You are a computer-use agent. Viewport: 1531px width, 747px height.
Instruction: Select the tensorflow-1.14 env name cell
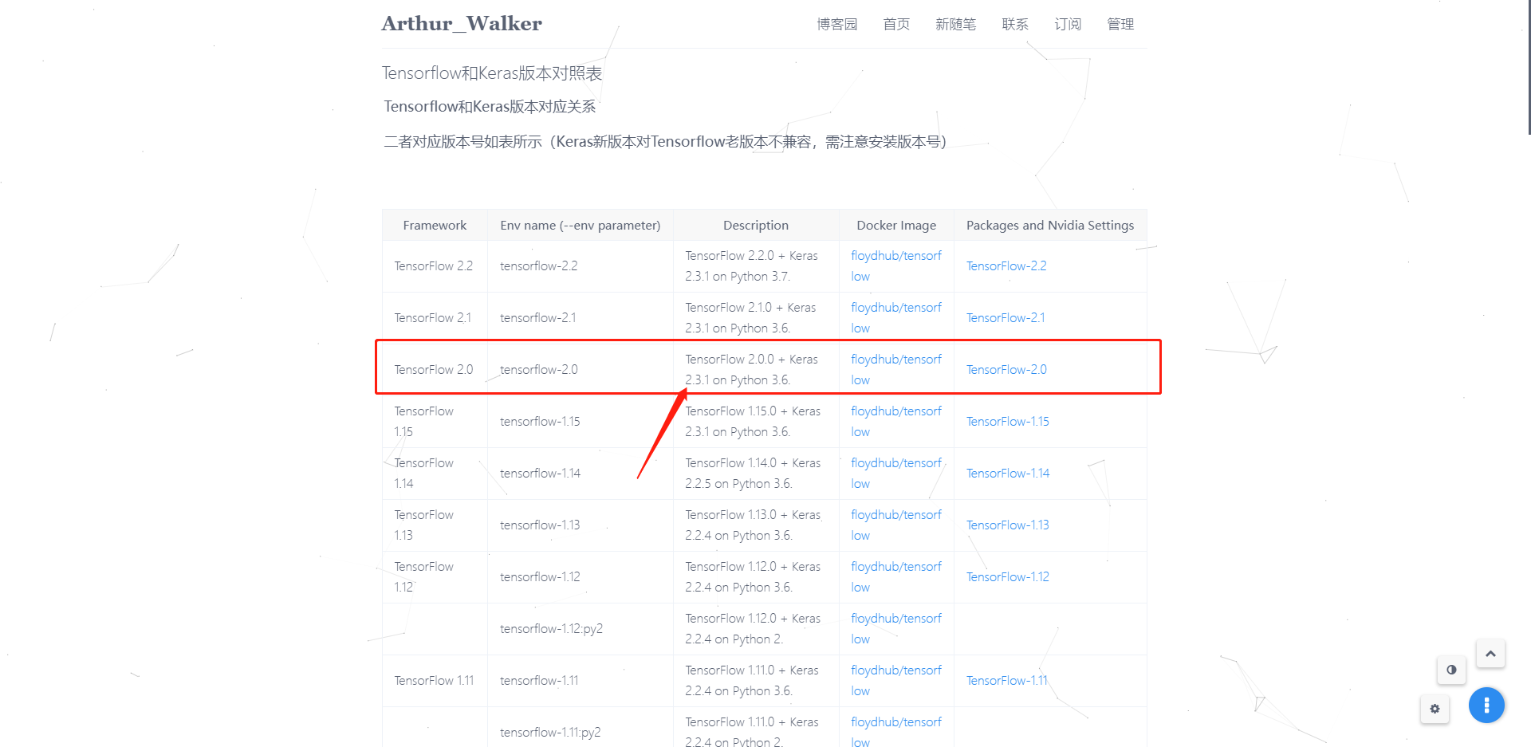pos(581,474)
